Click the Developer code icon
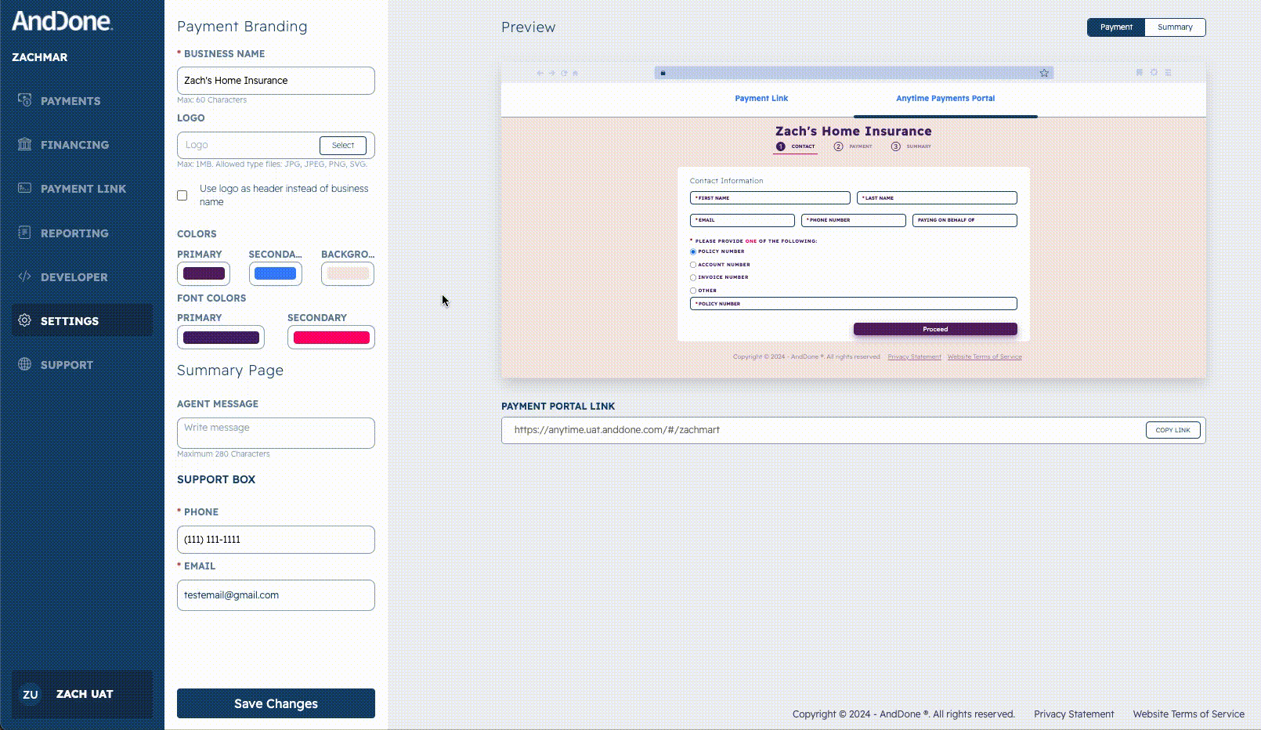The image size is (1261, 730). coord(25,276)
